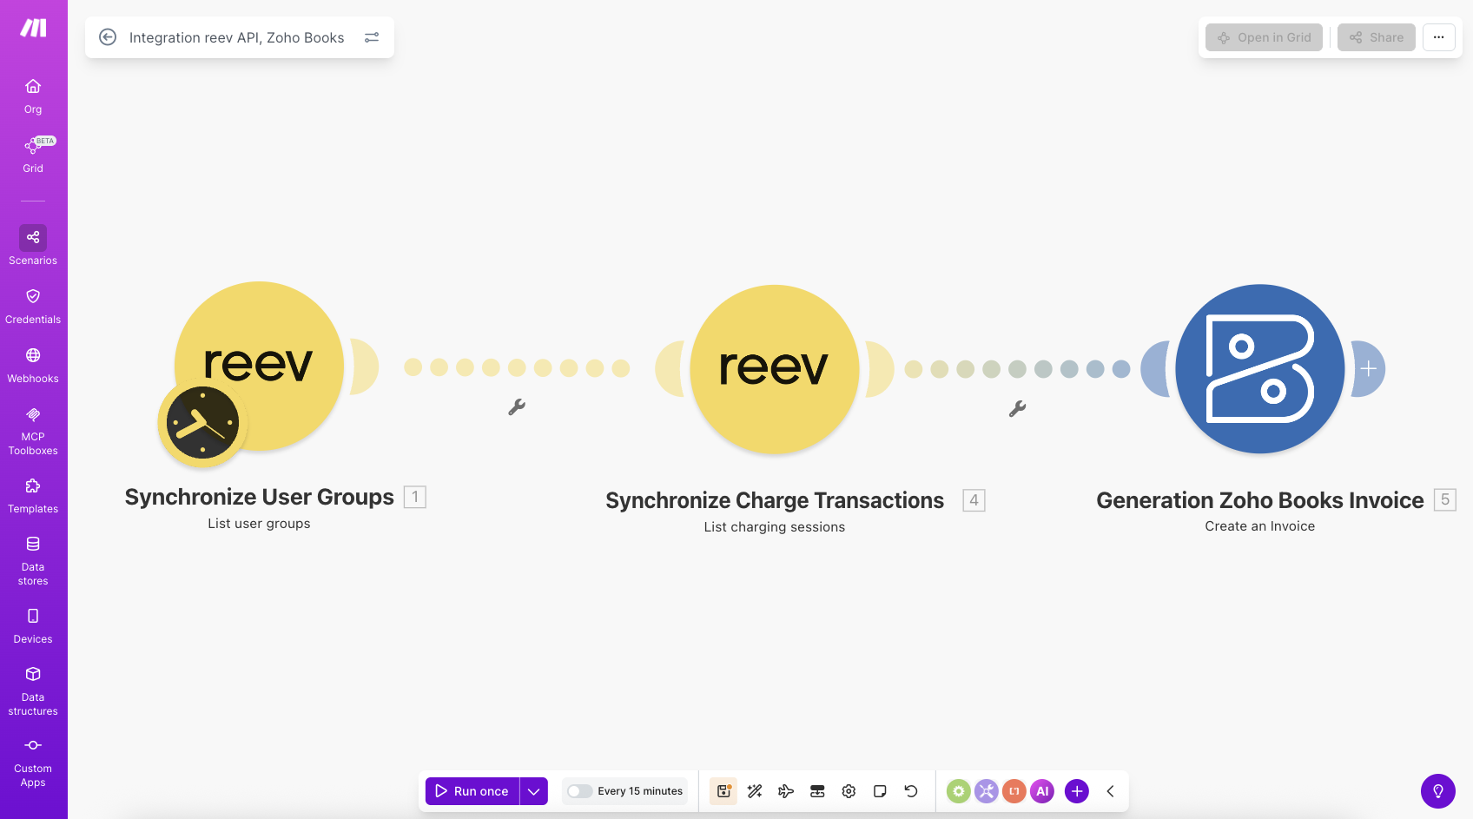Image resolution: width=1473 pixels, height=819 pixels.
Task: Click the back arrow beside scenario name
Action: 108,37
